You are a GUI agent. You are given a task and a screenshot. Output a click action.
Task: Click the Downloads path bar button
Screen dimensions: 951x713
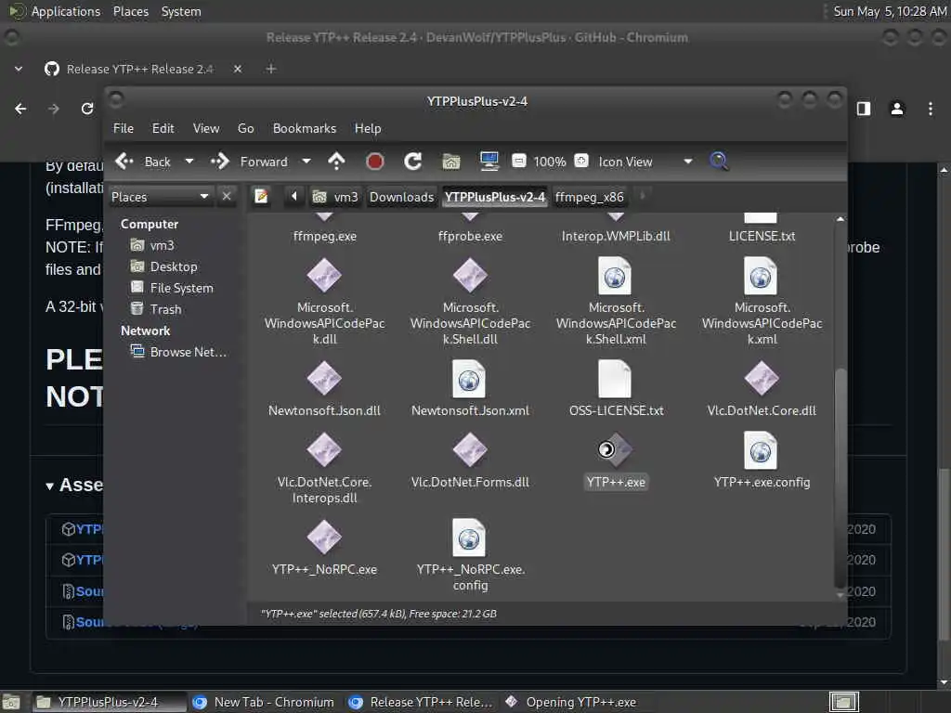point(401,197)
